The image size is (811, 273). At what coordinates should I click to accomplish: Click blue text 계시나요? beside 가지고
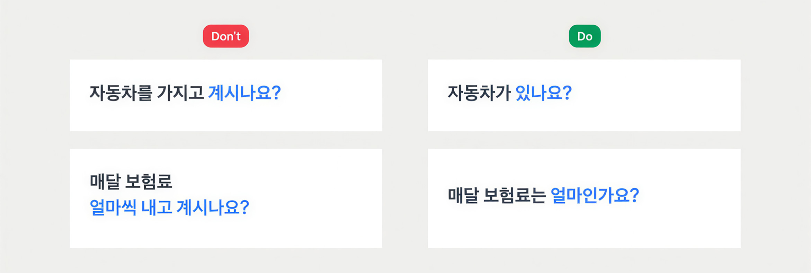pos(244,93)
